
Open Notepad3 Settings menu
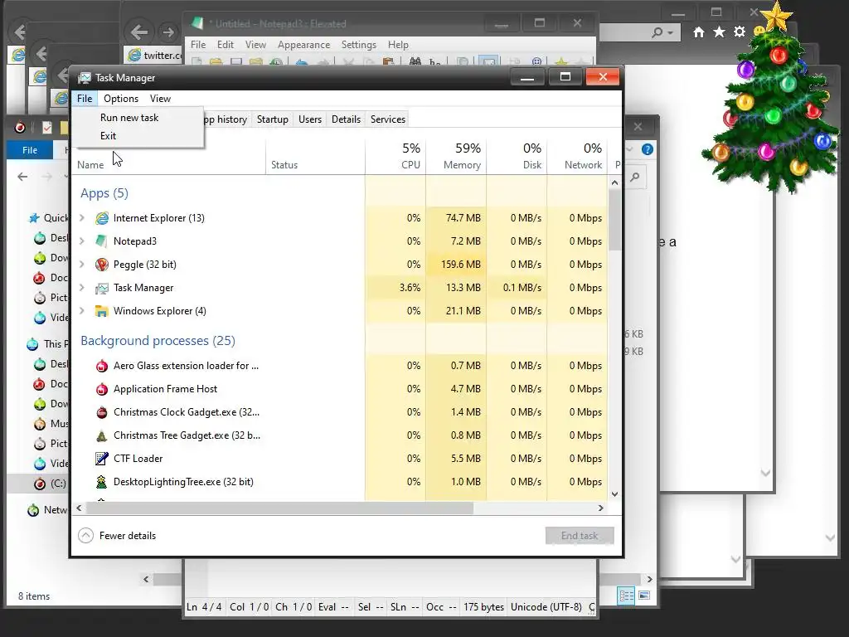point(358,45)
